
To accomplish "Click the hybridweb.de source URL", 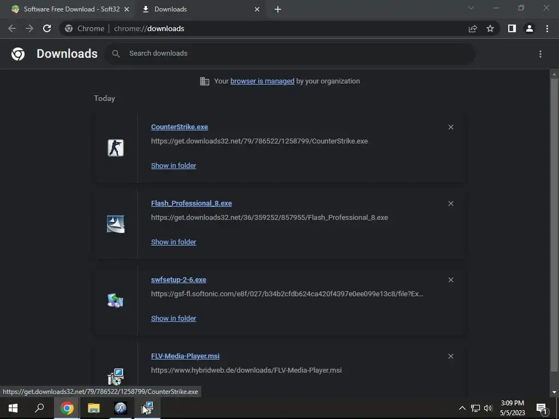I will (246, 370).
